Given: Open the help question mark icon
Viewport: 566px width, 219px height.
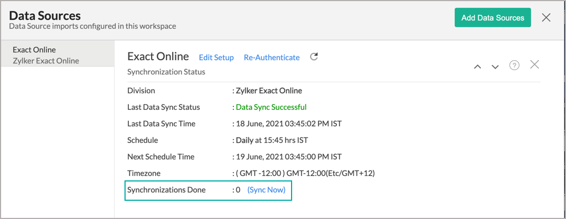Looking at the screenshot, I should [515, 65].
